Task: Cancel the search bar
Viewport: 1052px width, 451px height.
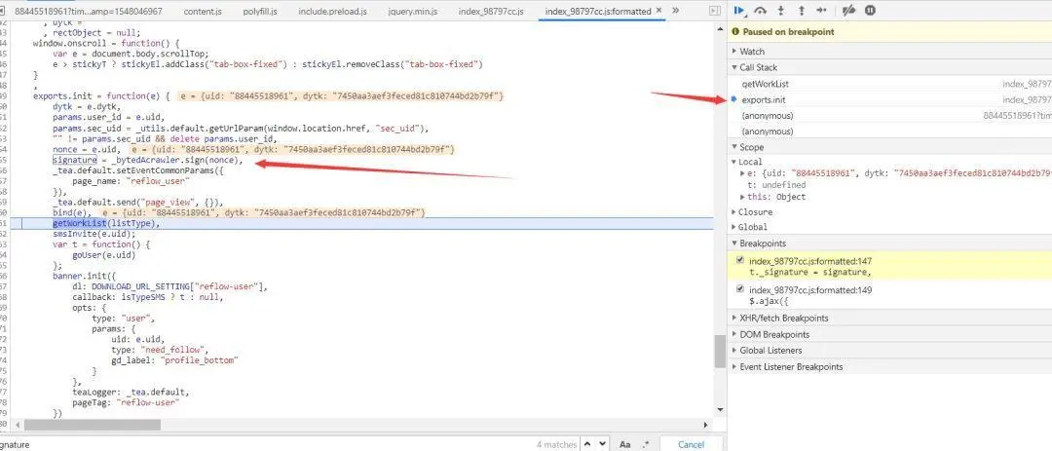Action: click(x=691, y=444)
